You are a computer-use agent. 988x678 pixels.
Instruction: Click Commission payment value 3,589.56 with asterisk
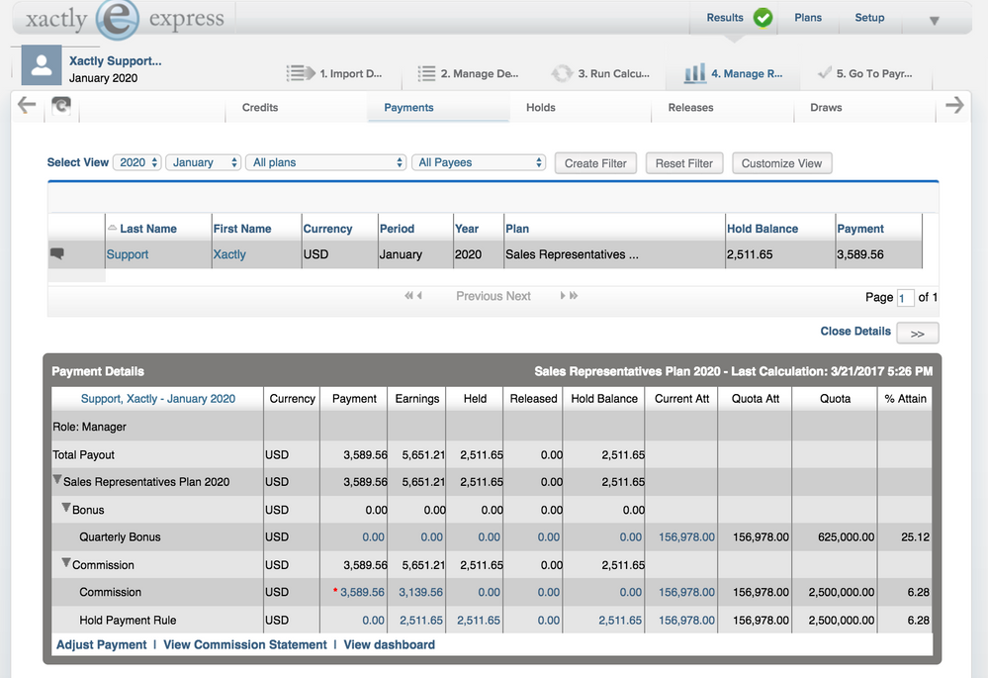click(x=362, y=592)
